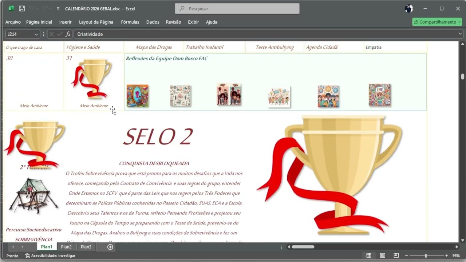
Task: Switch to the Plan2 sheet tab
Action: 66,247
